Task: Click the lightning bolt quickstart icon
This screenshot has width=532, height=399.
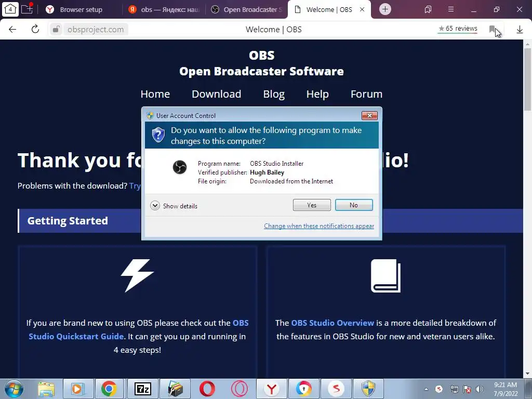Action: (x=137, y=275)
